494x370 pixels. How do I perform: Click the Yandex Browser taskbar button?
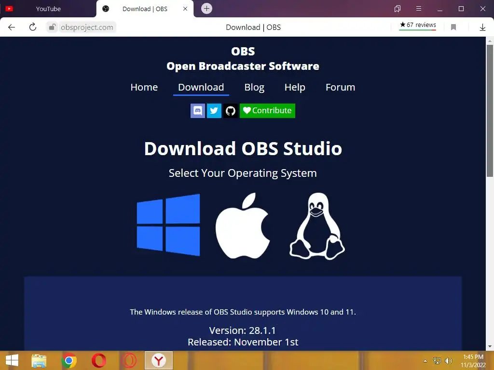tap(159, 360)
